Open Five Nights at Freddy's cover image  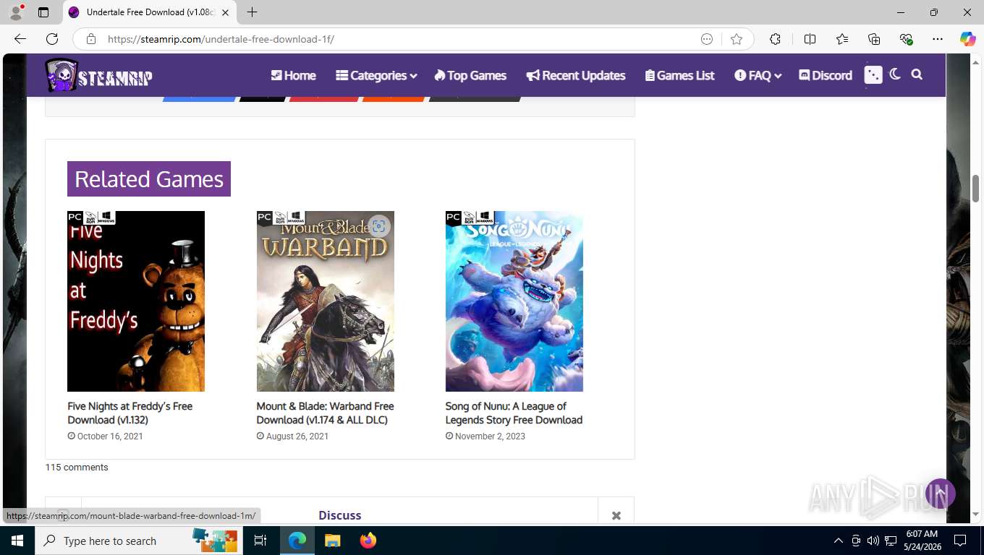pyautogui.click(x=136, y=301)
